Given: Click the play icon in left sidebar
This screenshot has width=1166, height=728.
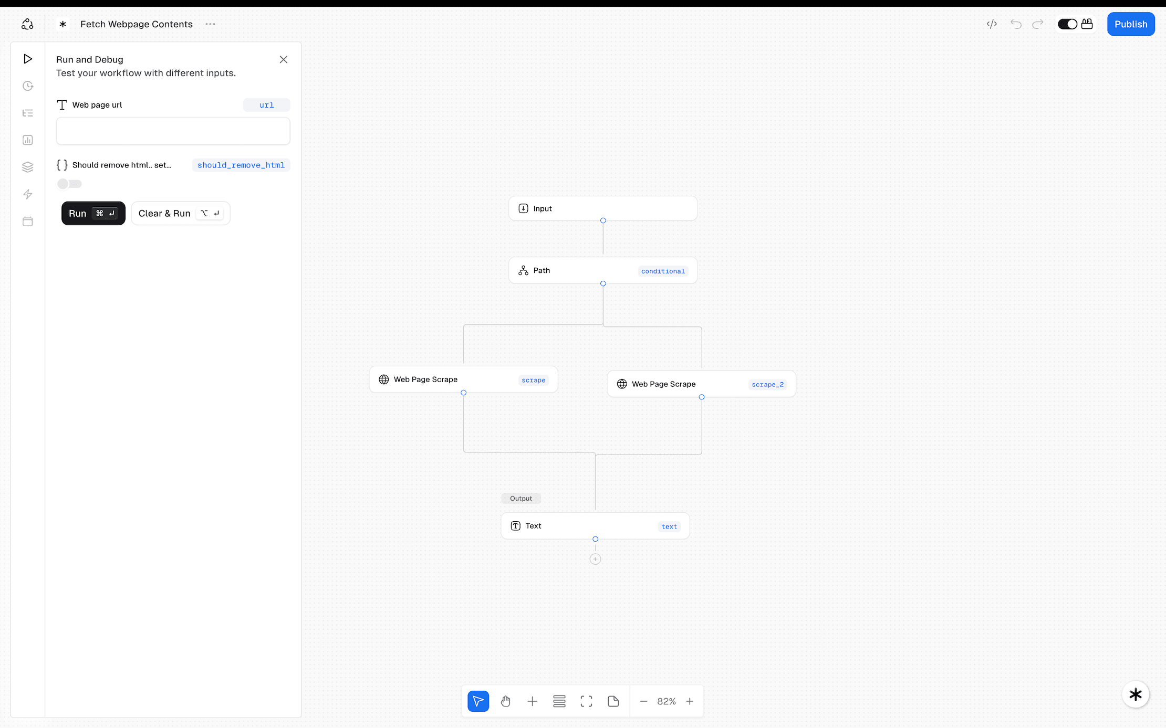Looking at the screenshot, I should click(x=28, y=59).
